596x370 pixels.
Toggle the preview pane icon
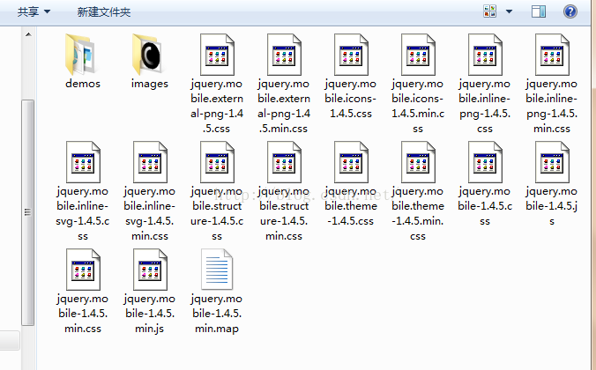click(538, 11)
